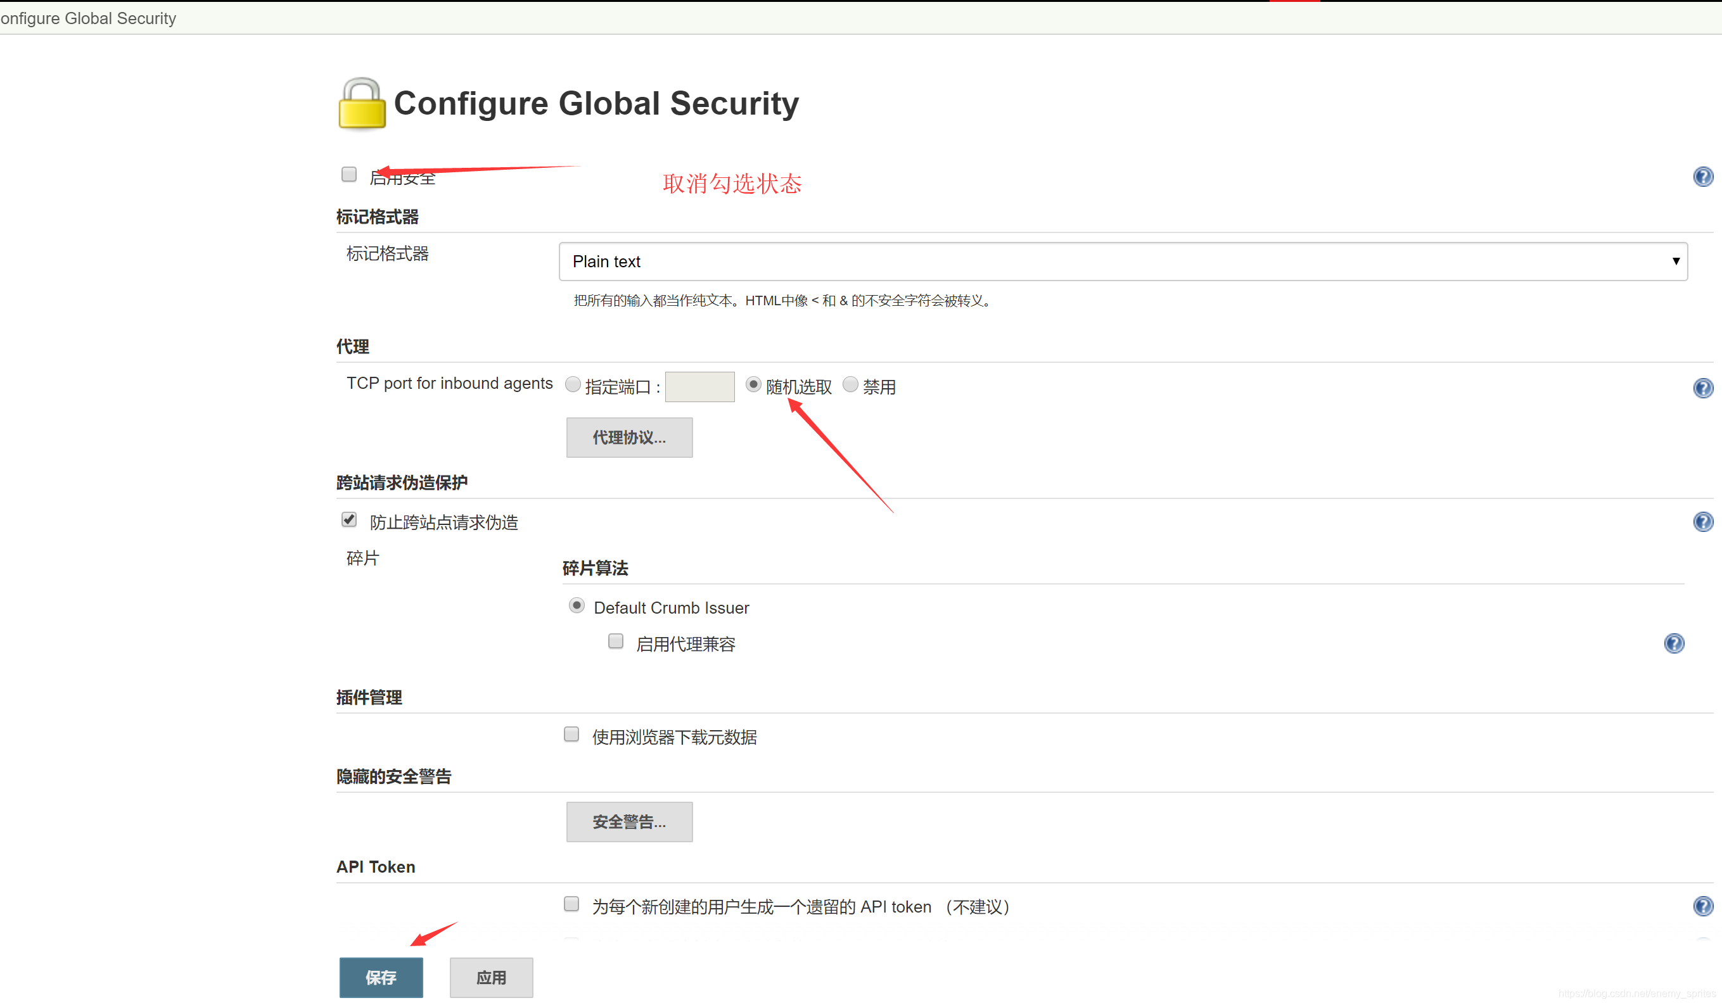Screen dimensions: 1722x1005
Task: Expand 代理协议... options
Action: click(x=628, y=438)
